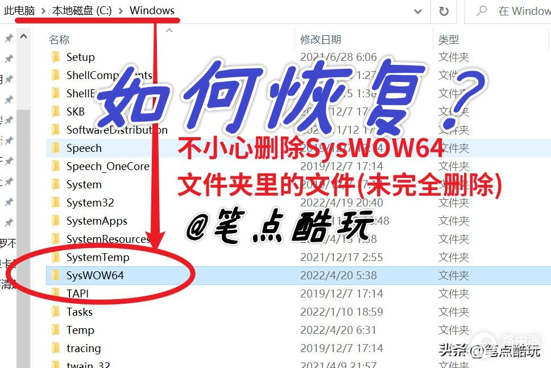This screenshot has width=551, height=368.
Task: Open the address bar history dropdown
Action: pos(419,11)
